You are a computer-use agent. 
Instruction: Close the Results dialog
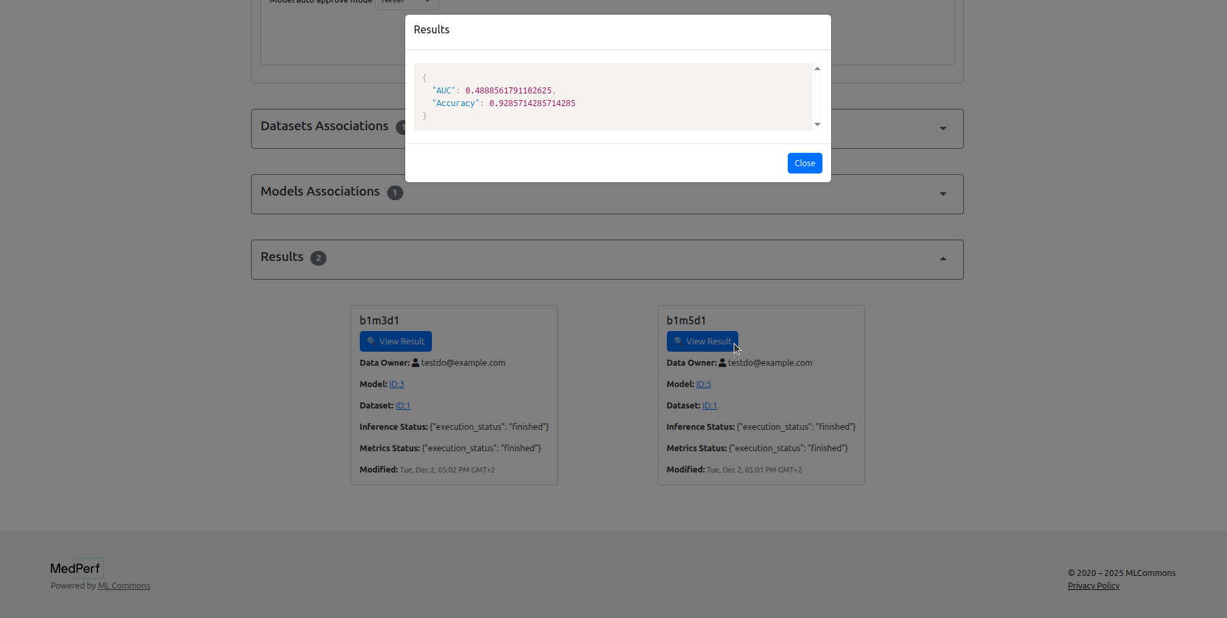coord(804,164)
